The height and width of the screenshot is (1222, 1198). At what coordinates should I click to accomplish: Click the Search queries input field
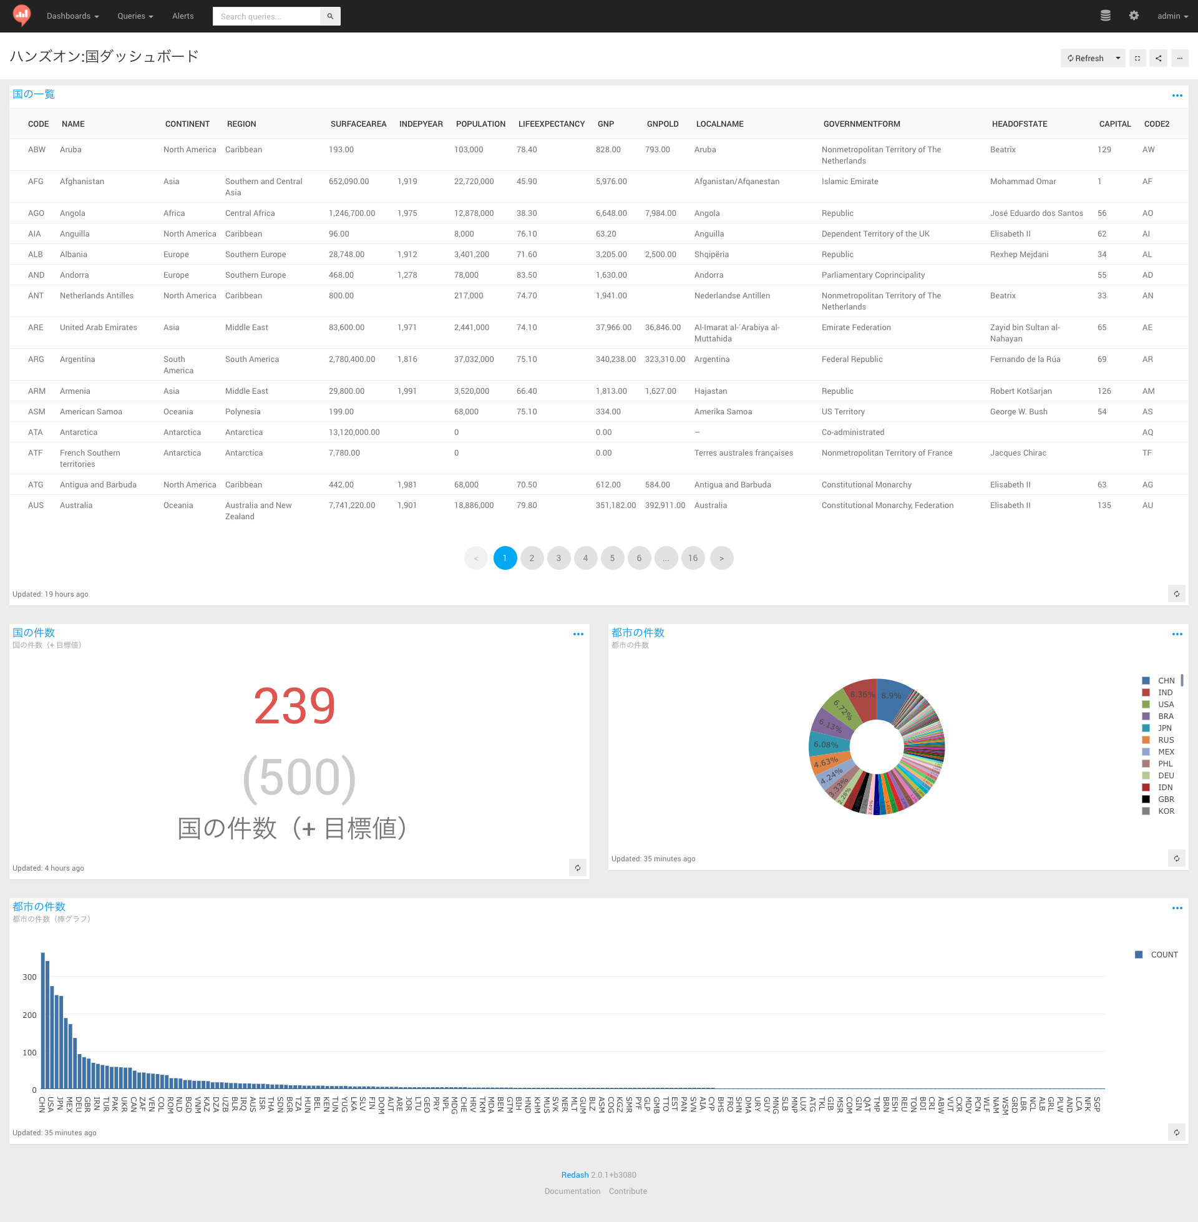click(x=266, y=16)
